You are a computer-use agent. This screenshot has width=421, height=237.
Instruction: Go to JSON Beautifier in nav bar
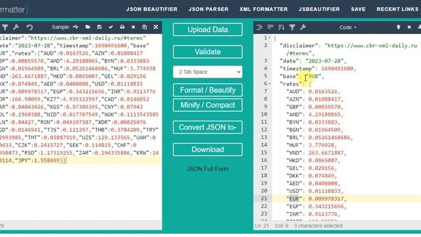coord(152,9)
